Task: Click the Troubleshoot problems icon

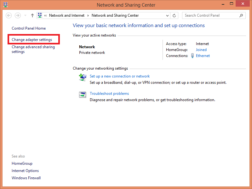Action: point(83,94)
